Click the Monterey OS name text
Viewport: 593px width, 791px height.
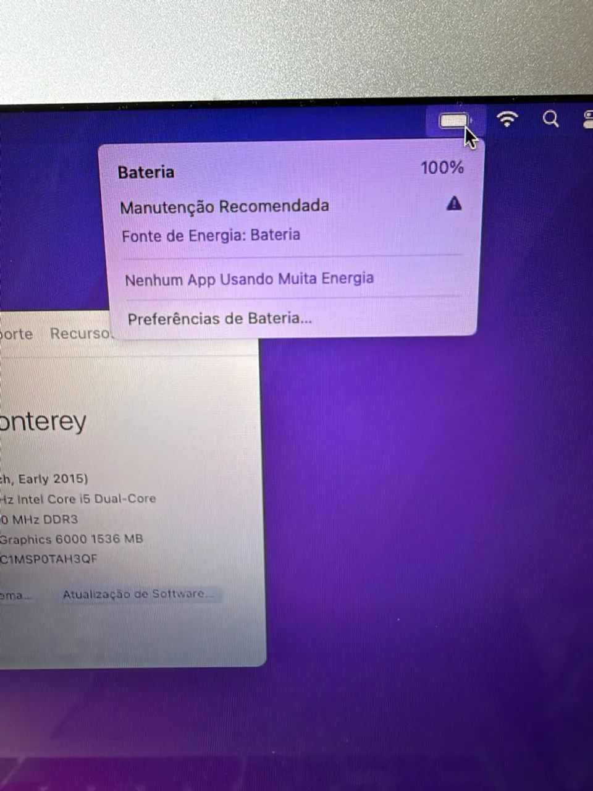pos(43,421)
